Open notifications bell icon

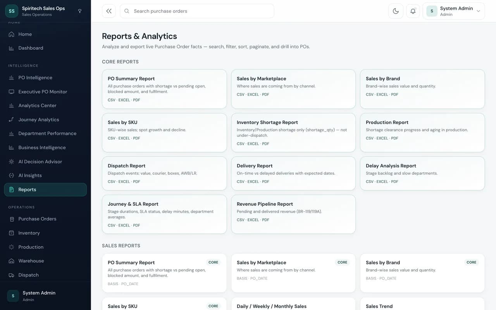413,11
